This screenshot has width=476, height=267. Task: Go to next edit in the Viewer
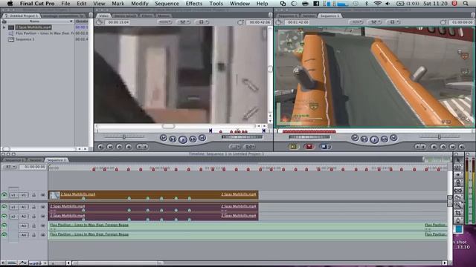[202, 138]
